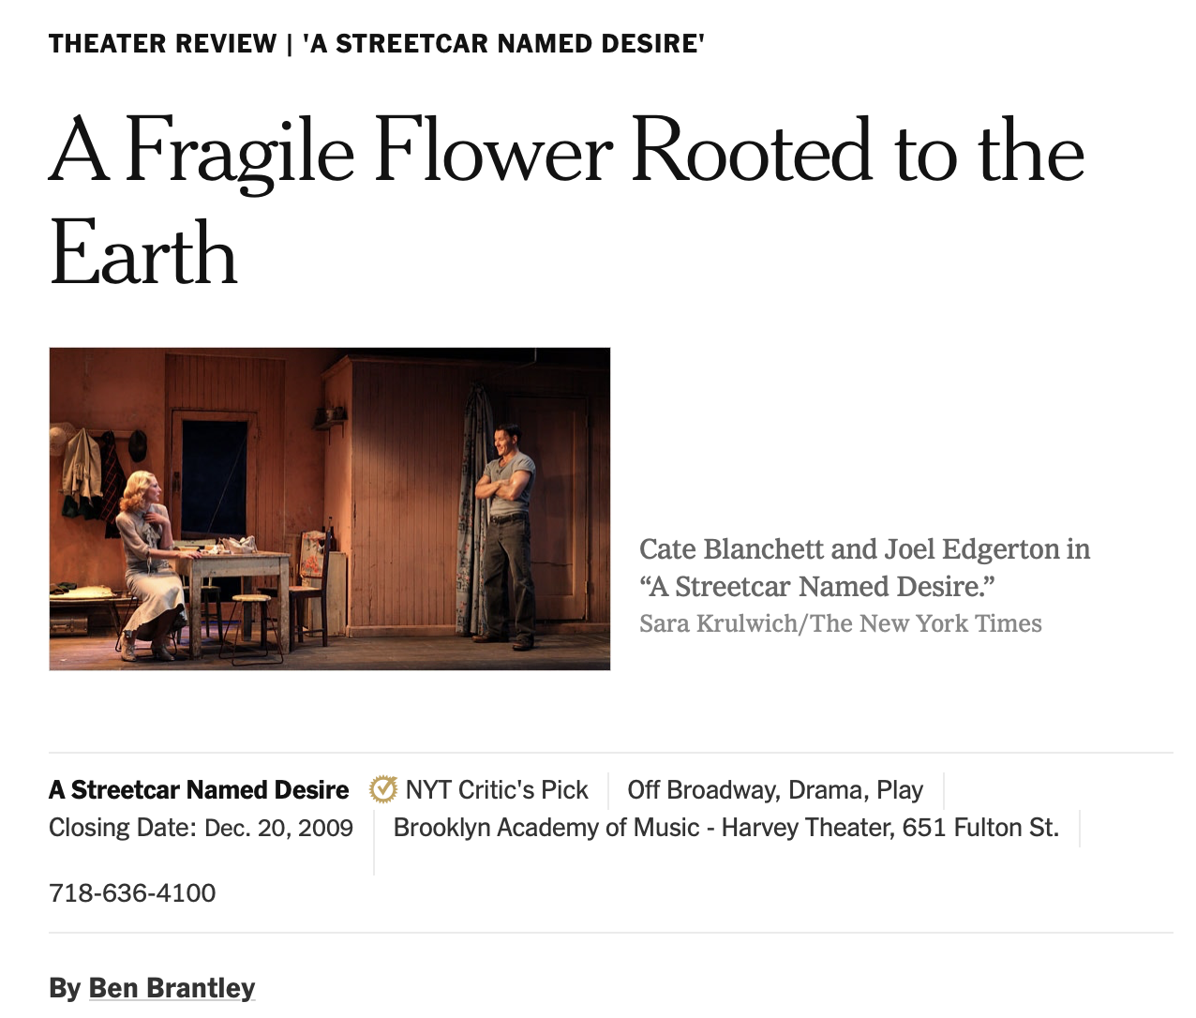
Task: Click the Brooklyn Academy of Music venue address
Action: [725, 828]
